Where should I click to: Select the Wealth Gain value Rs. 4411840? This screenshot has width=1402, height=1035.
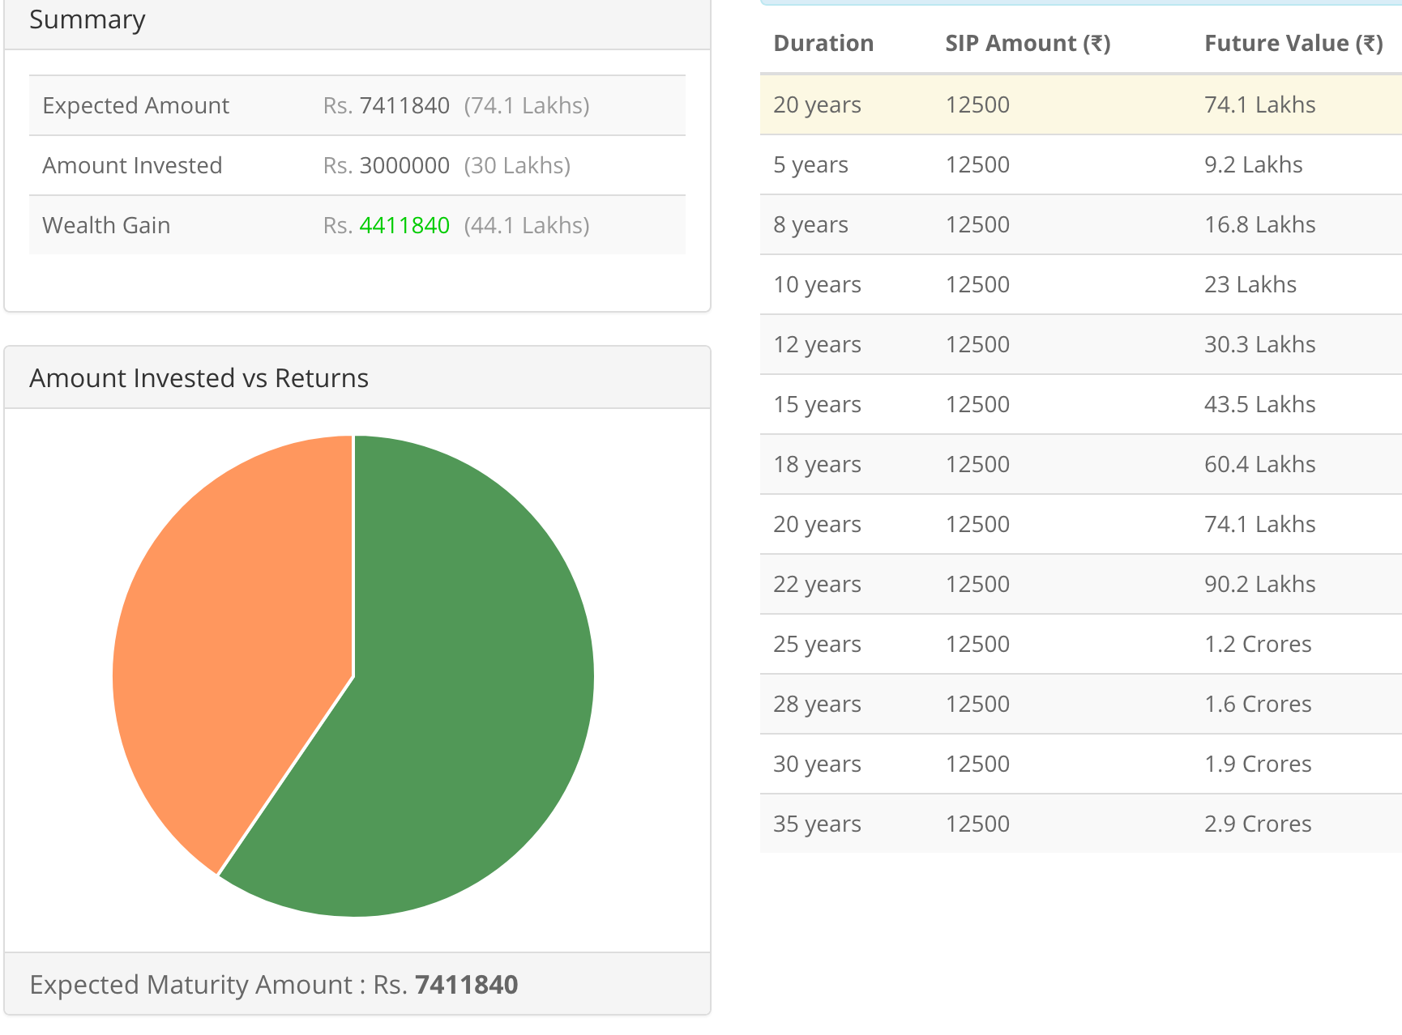coord(404,225)
